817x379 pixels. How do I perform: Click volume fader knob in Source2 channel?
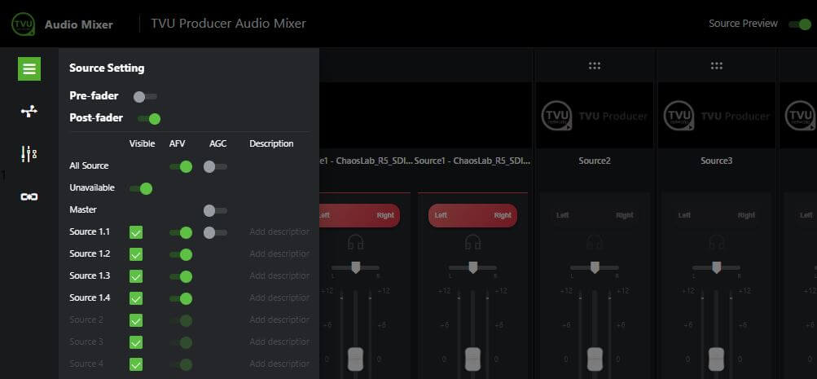[x=595, y=359]
